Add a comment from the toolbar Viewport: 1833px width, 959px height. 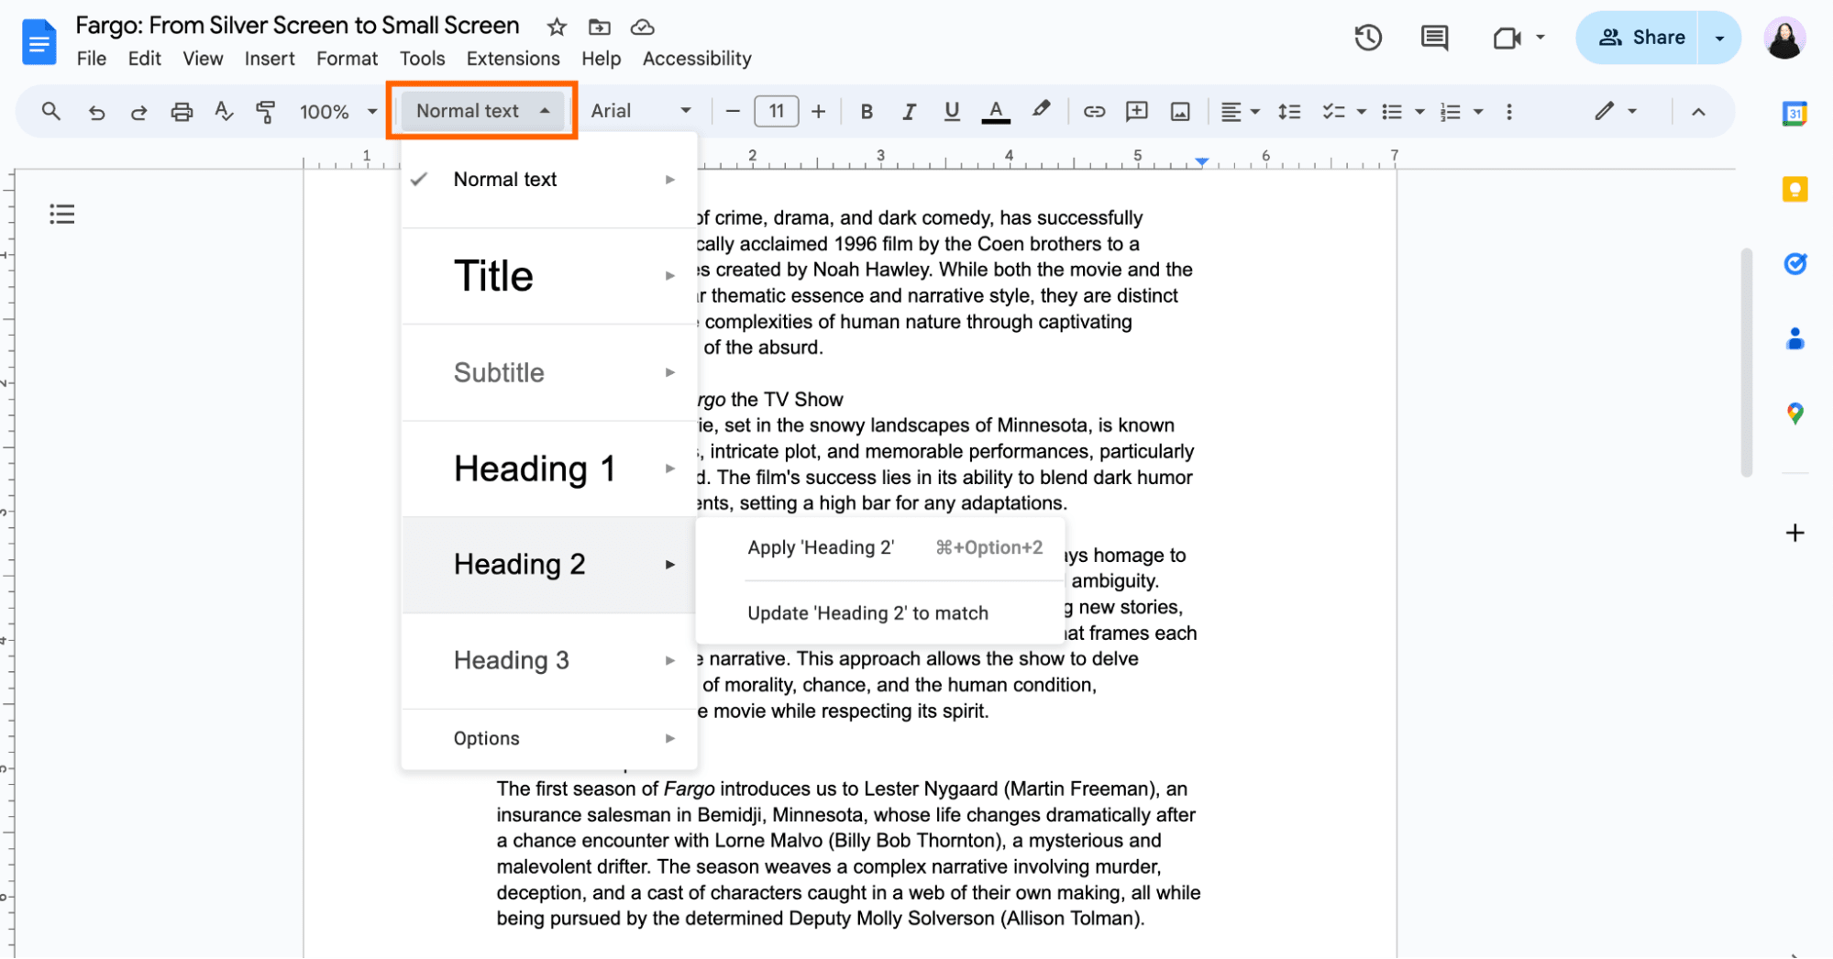pos(1137,112)
